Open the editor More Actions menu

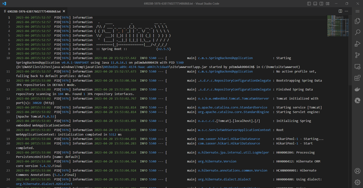[347, 11]
